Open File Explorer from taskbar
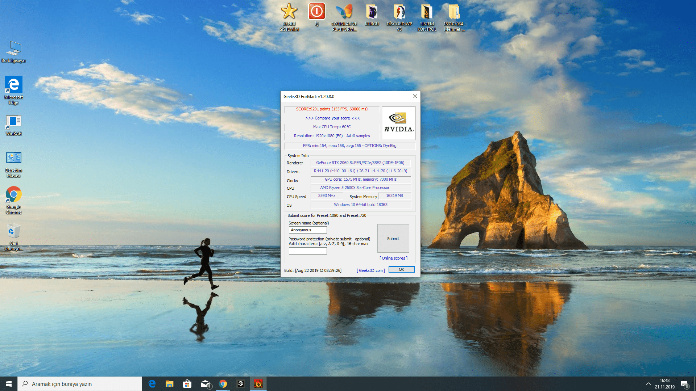The height and width of the screenshot is (391, 696). pyautogui.click(x=169, y=384)
